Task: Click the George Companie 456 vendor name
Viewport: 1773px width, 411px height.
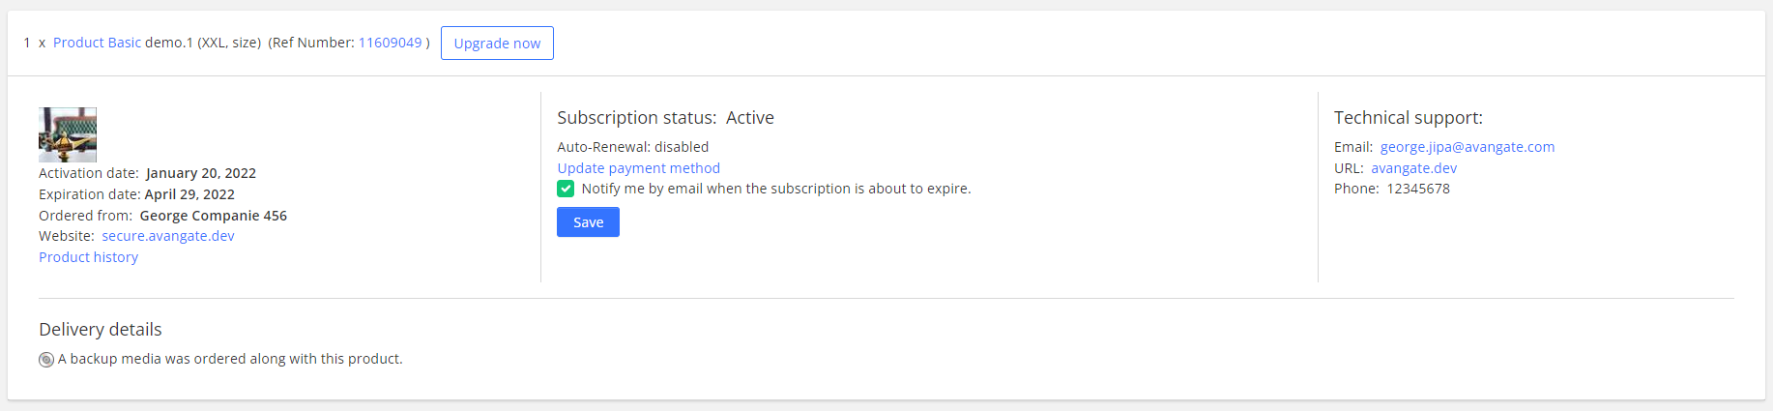Action: click(213, 216)
